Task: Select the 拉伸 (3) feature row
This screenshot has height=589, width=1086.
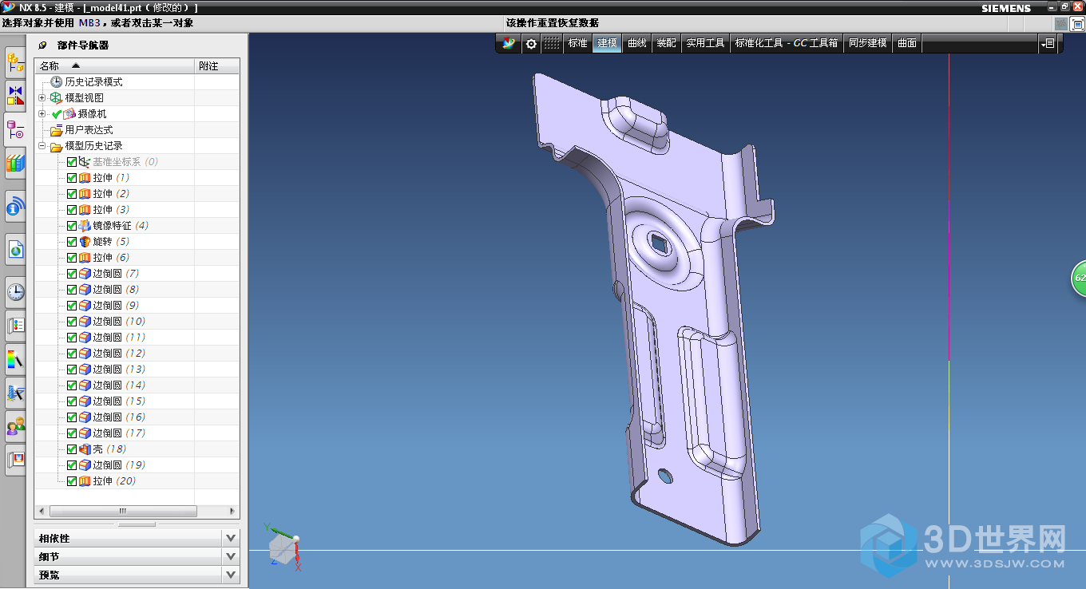Action: coord(137,210)
